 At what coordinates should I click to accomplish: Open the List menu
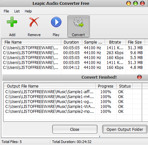click(x=17, y=11)
